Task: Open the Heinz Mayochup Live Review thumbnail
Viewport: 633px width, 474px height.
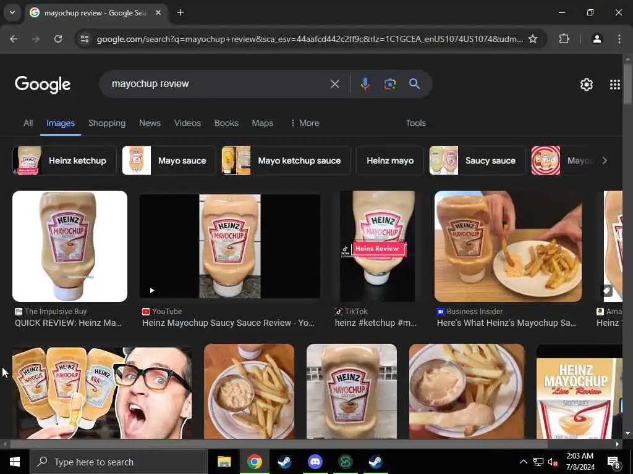Action: 579,393
